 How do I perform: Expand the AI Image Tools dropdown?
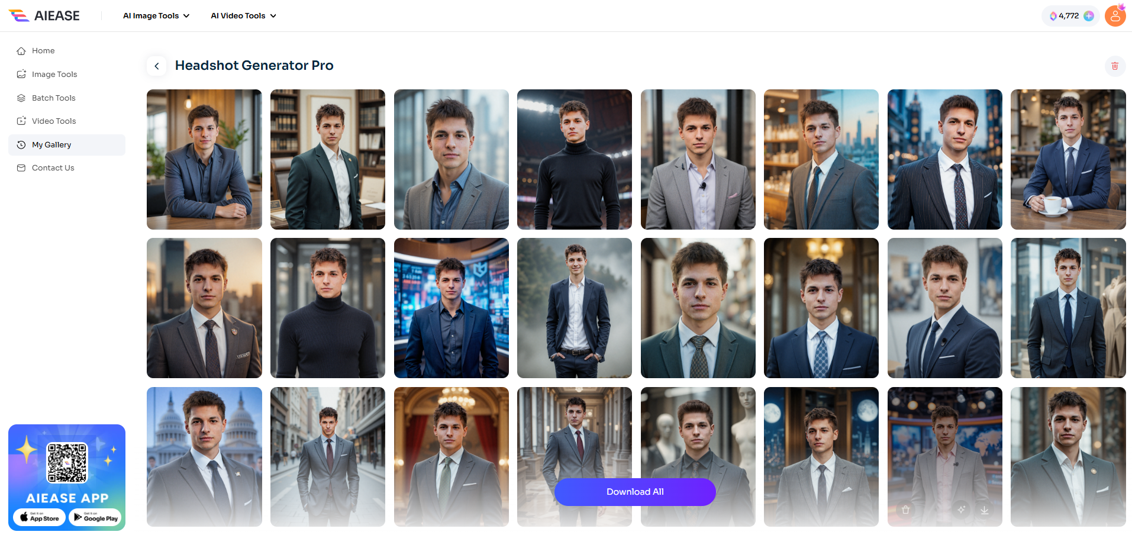[x=156, y=16]
